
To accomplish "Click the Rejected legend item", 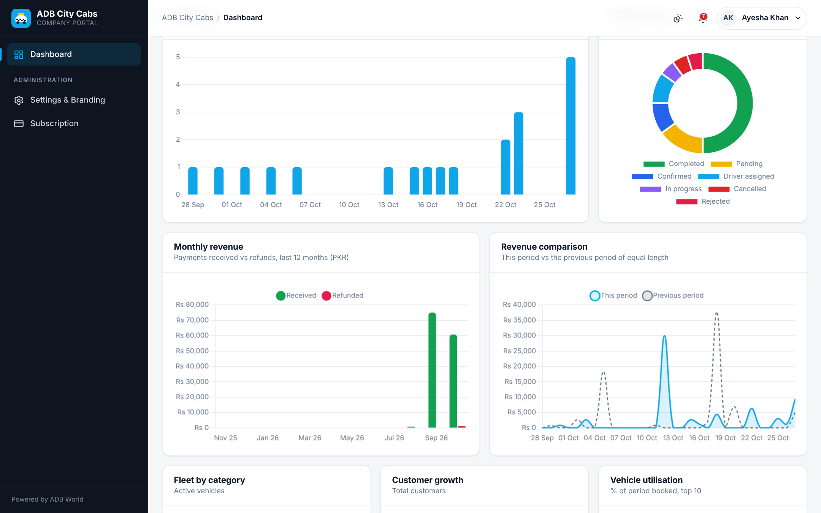I will pyautogui.click(x=703, y=201).
